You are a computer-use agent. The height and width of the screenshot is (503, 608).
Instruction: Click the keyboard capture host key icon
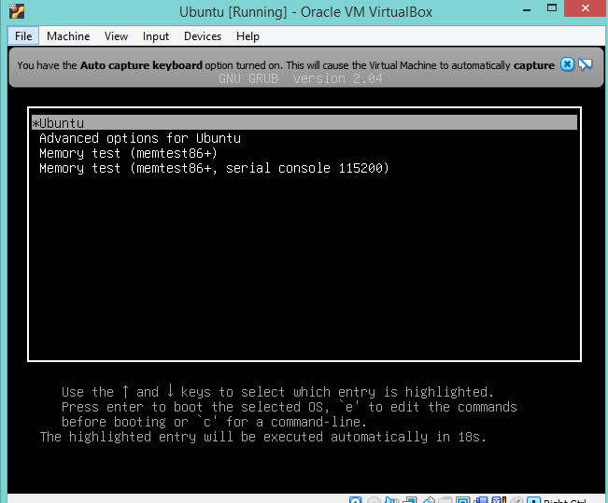(x=533, y=500)
